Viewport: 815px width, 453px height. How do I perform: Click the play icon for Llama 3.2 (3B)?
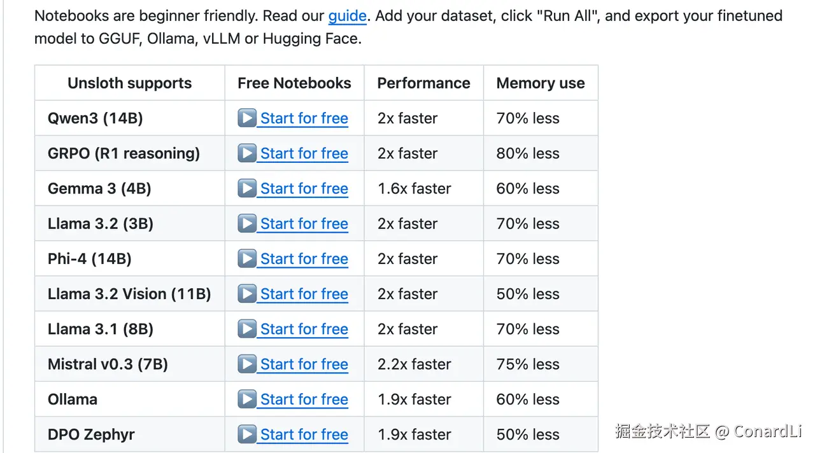pos(247,223)
